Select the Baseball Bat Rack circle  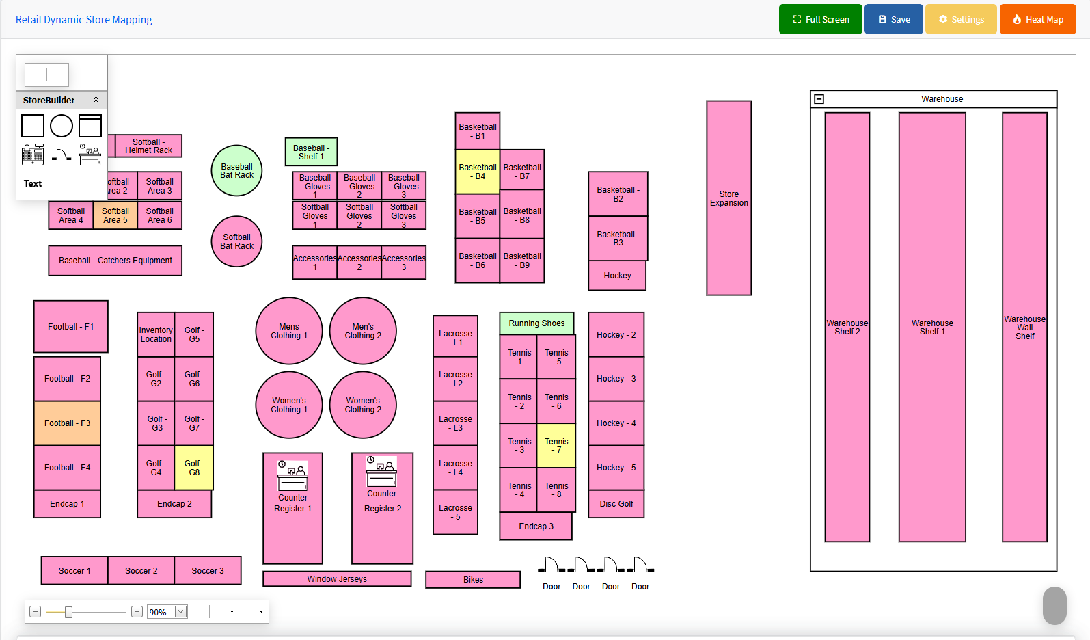pos(236,171)
